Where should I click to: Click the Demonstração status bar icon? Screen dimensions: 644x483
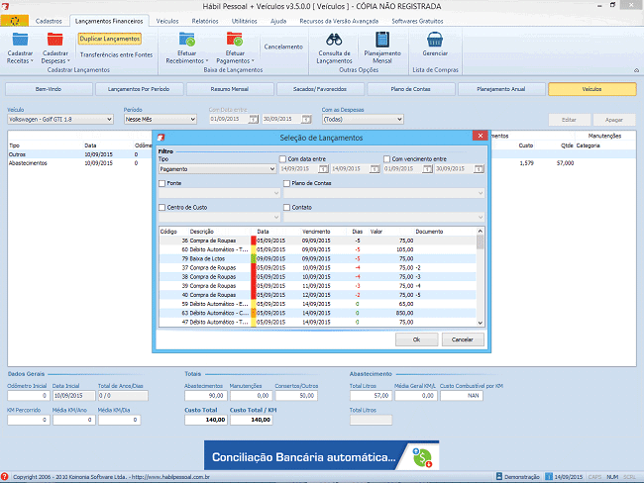[499, 476]
